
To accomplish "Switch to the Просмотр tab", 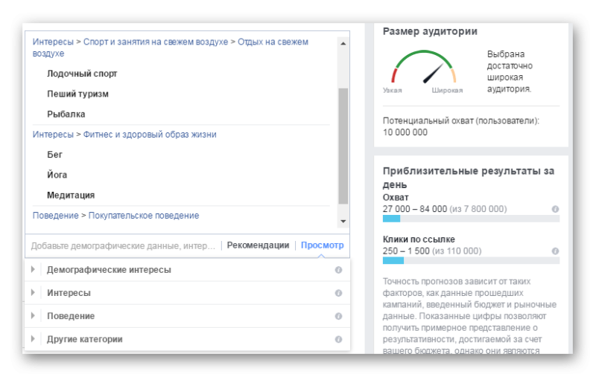I will click(322, 245).
